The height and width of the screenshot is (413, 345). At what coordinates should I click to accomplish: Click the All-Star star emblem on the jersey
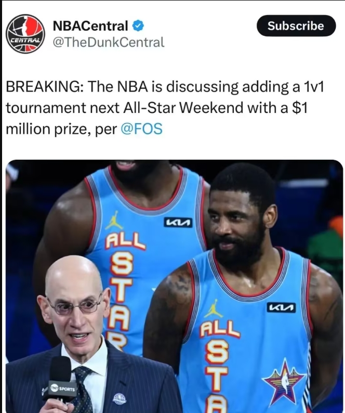tap(285, 381)
